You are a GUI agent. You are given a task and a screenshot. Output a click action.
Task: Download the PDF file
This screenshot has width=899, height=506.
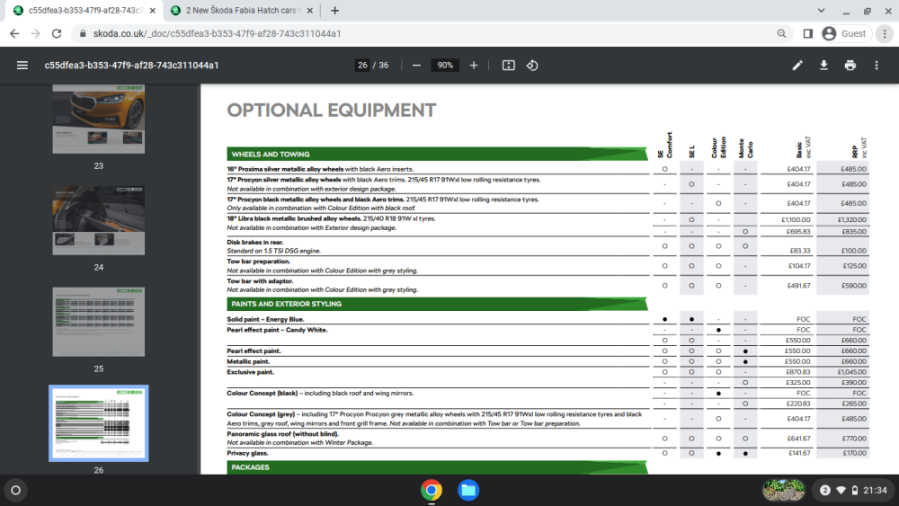(x=823, y=66)
